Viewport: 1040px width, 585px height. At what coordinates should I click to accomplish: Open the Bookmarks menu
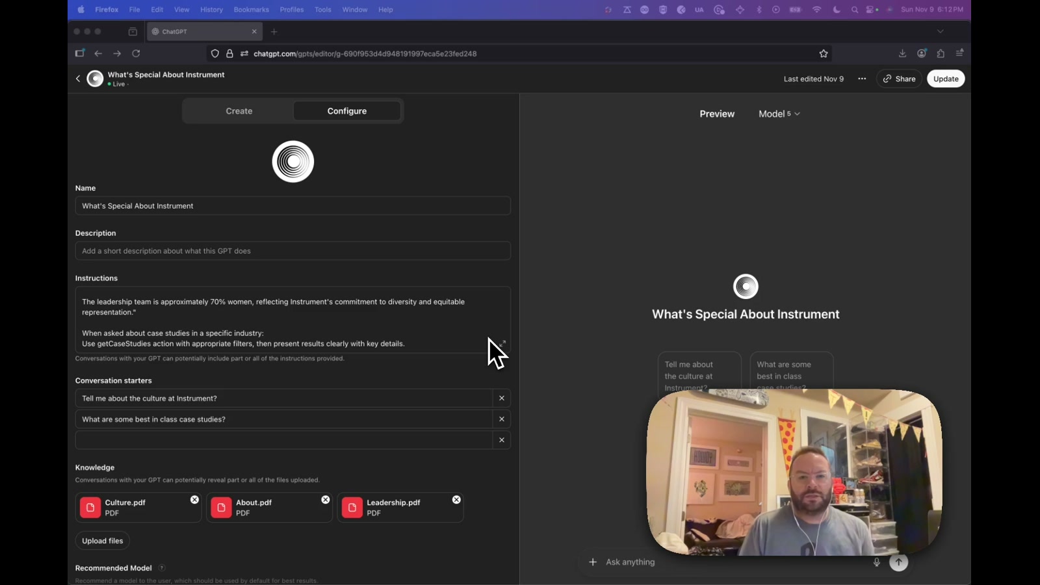click(251, 10)
